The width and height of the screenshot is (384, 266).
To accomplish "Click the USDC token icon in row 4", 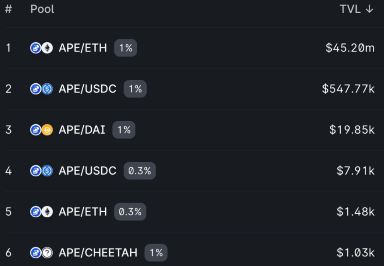I will (x=47, y=171).
